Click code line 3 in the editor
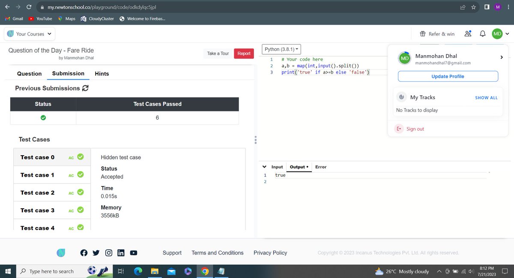This screenshot has height=278, width=514. pyautogui.click(x=326, y=72)
